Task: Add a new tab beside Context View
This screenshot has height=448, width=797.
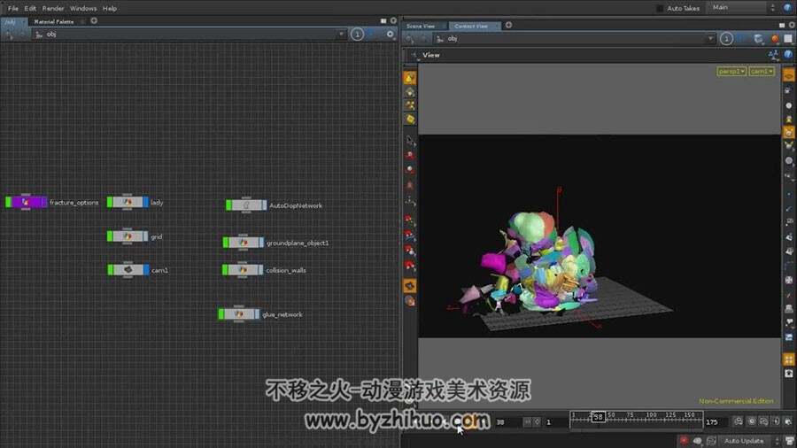Action: click(508, 25)
